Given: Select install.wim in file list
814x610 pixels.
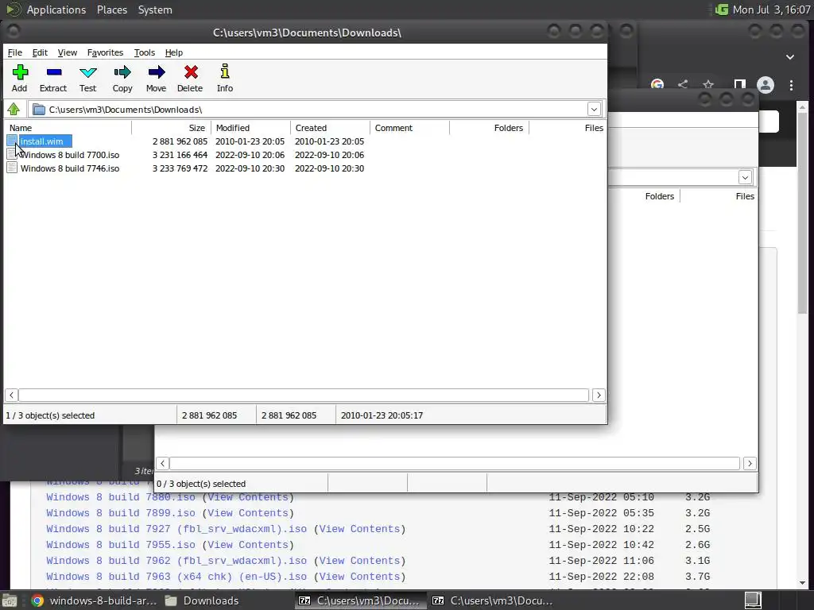Looking at the screenshot, I should [41, 141].
